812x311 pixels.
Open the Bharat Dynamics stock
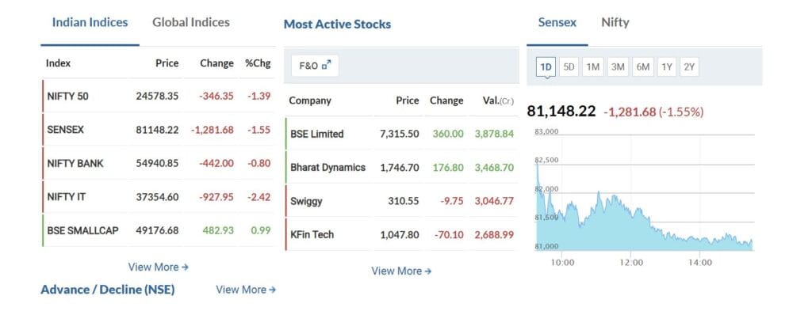[327, 168]
